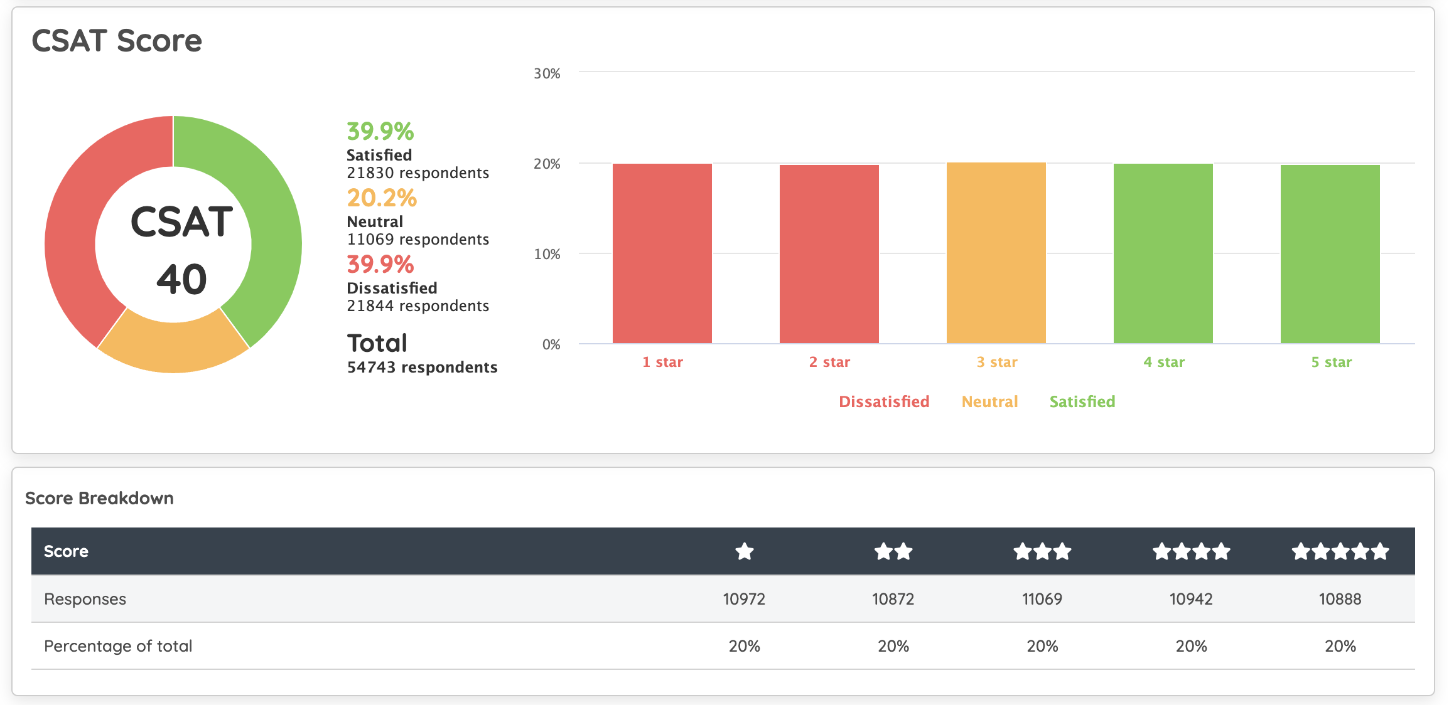
Task: Click the four-star rating icon in header
Action: 1191,552
